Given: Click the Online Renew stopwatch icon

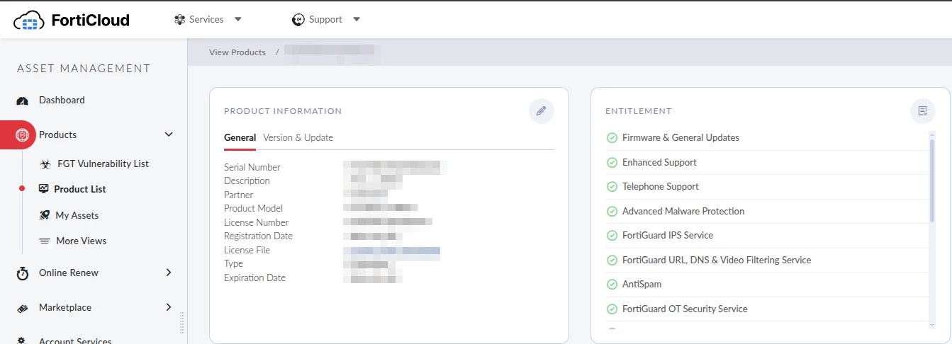Looking at the screenshot, I should [22, 273].
